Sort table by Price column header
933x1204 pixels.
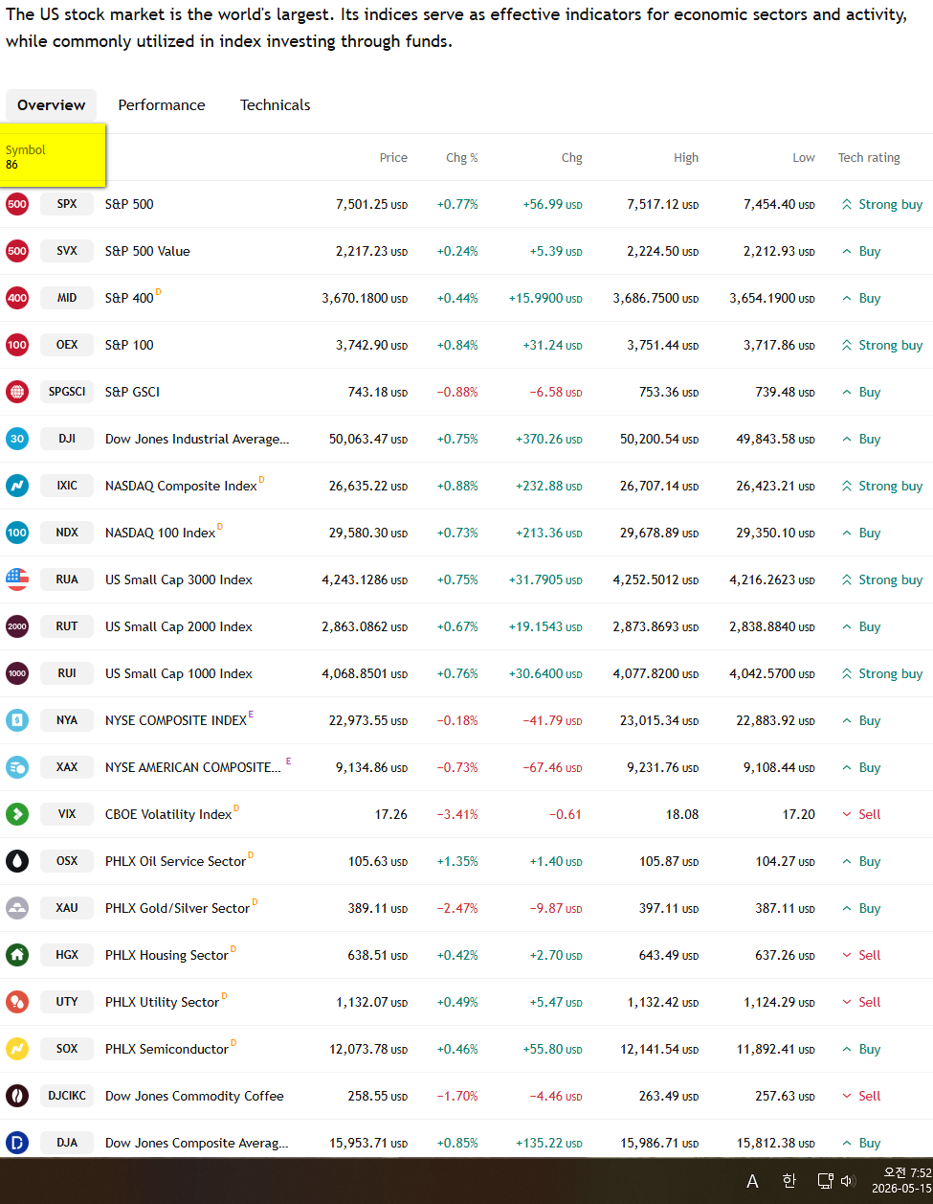pos(393,158)
